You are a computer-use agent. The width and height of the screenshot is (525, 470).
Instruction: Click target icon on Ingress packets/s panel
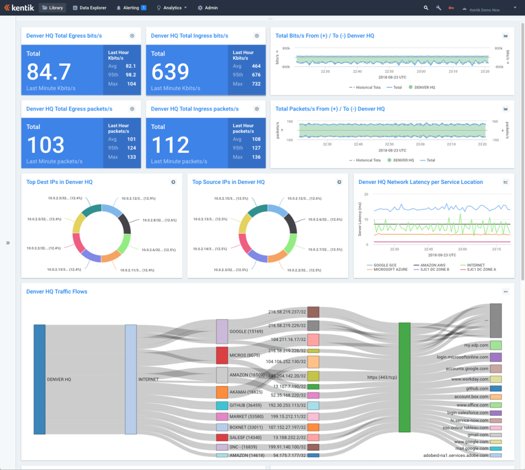(x=257, y=109)
